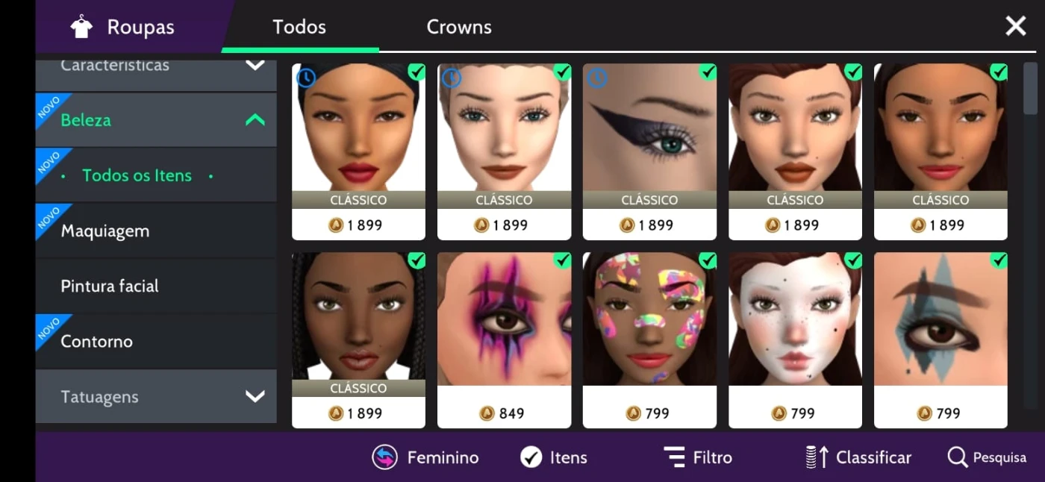
Task: Click the clock icon on first face item
Action: [306, 78]
